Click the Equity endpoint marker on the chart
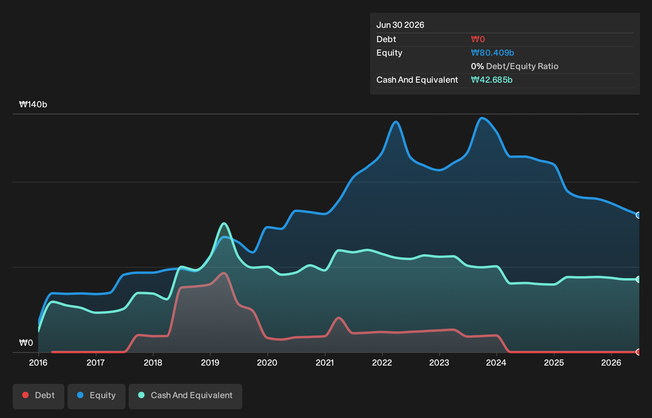 tap(638, 215)
